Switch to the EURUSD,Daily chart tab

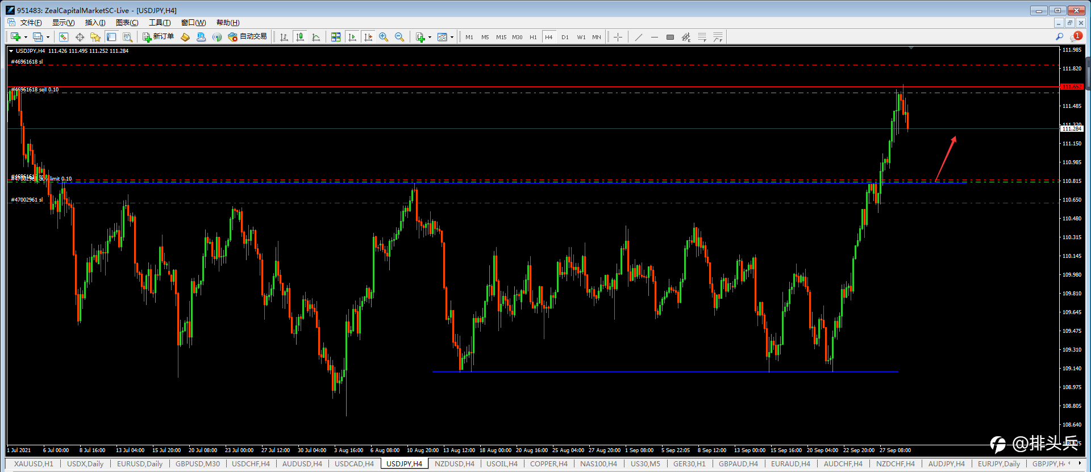point(140,464)
